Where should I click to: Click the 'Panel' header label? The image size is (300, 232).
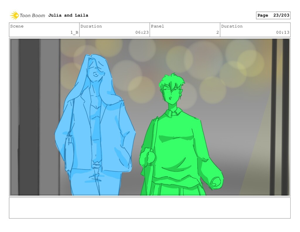tap(157, 26)
